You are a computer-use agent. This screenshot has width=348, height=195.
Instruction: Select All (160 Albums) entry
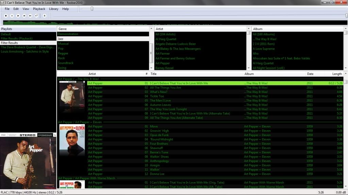pos(298,34)
